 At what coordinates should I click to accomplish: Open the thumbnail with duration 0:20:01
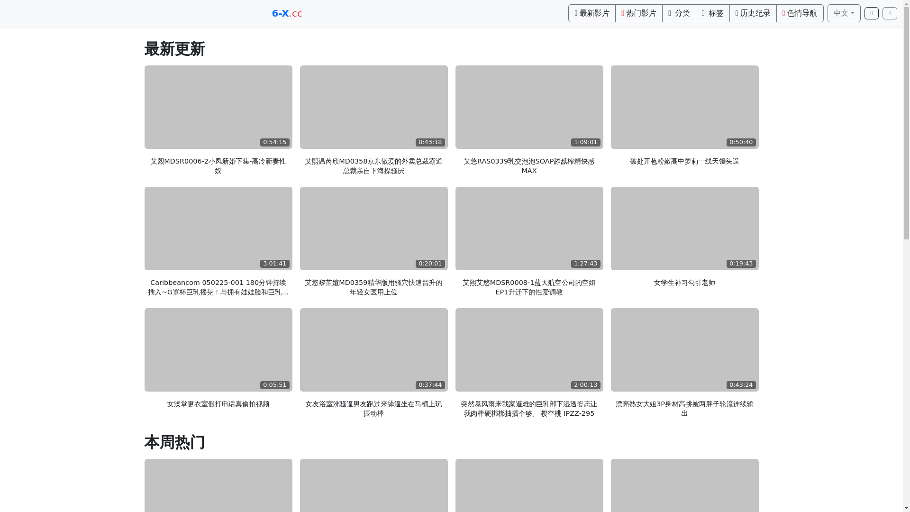(x=373, y=229)
